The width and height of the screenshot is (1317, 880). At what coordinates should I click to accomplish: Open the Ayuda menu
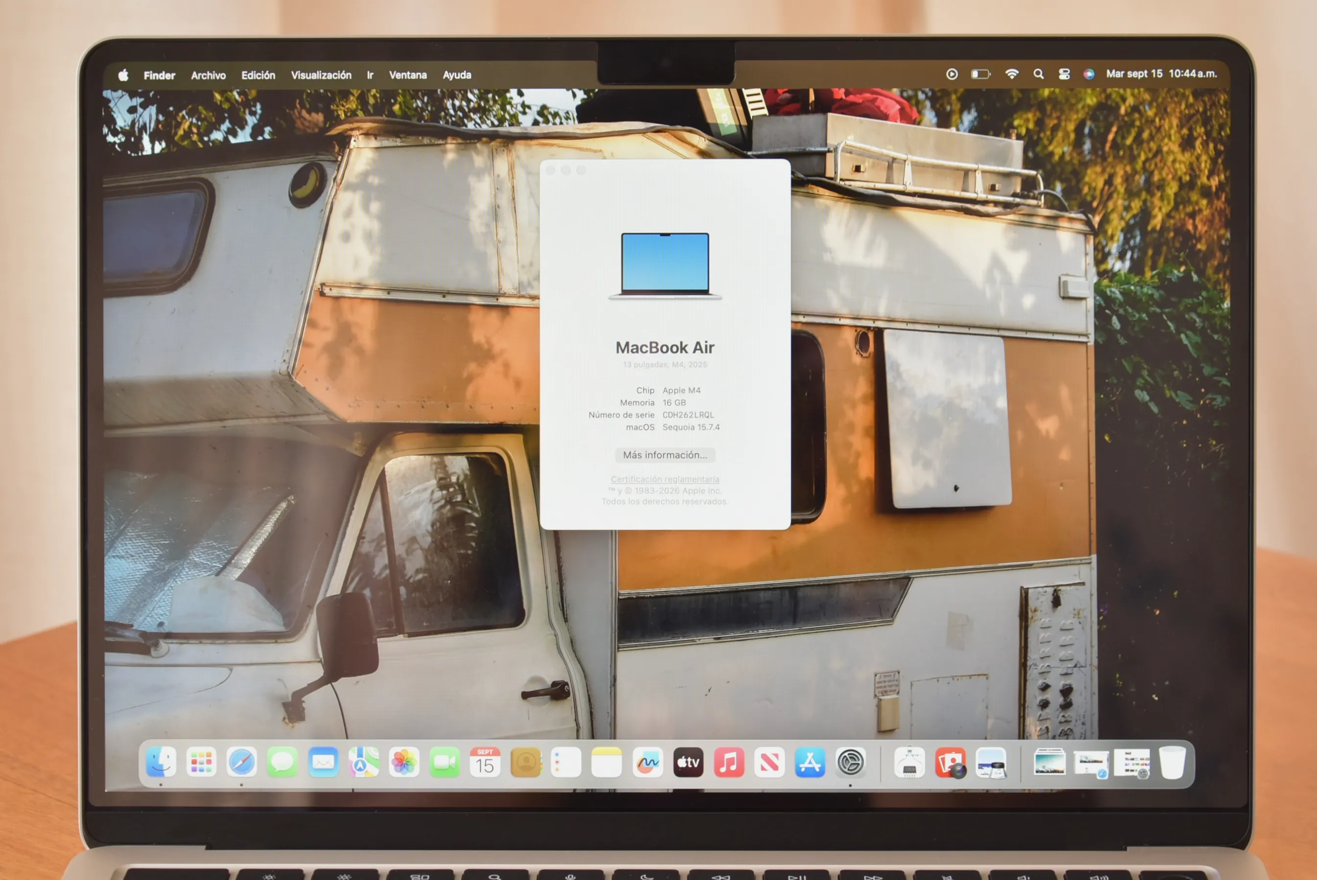click(x=457, y=75)
